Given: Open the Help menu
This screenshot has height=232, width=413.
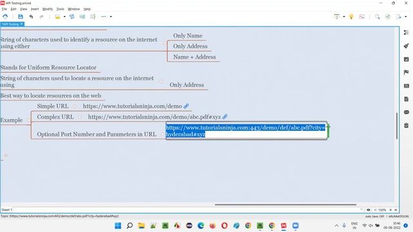Looking at the screenshot, I should pos(87,9).
